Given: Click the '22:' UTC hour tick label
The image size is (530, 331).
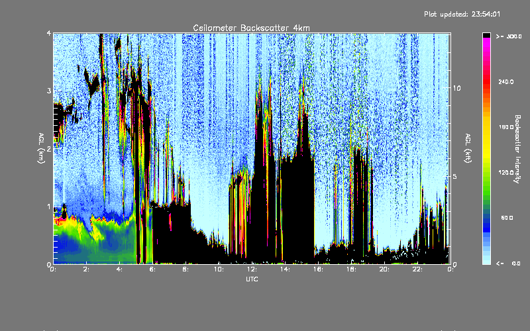Looking at the screenshot, I should pyautogui.click(x=417, y=269).
